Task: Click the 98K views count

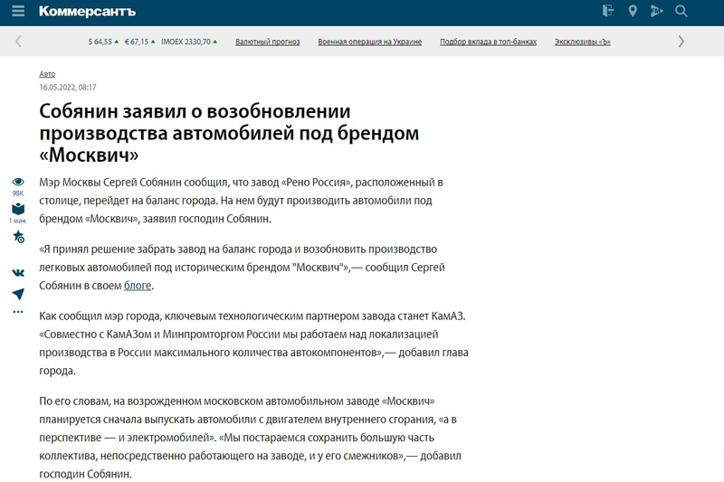Action: (18, 194)
